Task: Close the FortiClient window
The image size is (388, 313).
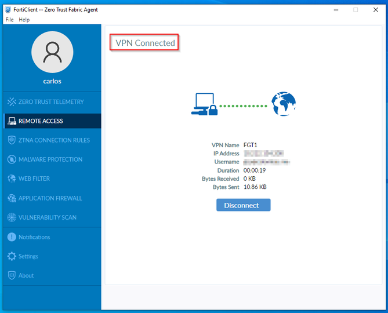Action: pos(376,10)
